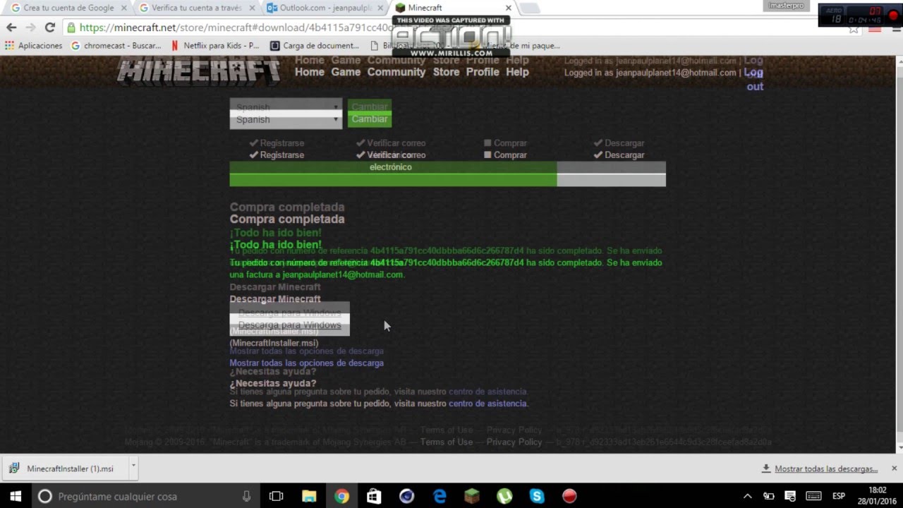Open the Windows Start menu
903x508 pixels.
(x=15, y=496)
